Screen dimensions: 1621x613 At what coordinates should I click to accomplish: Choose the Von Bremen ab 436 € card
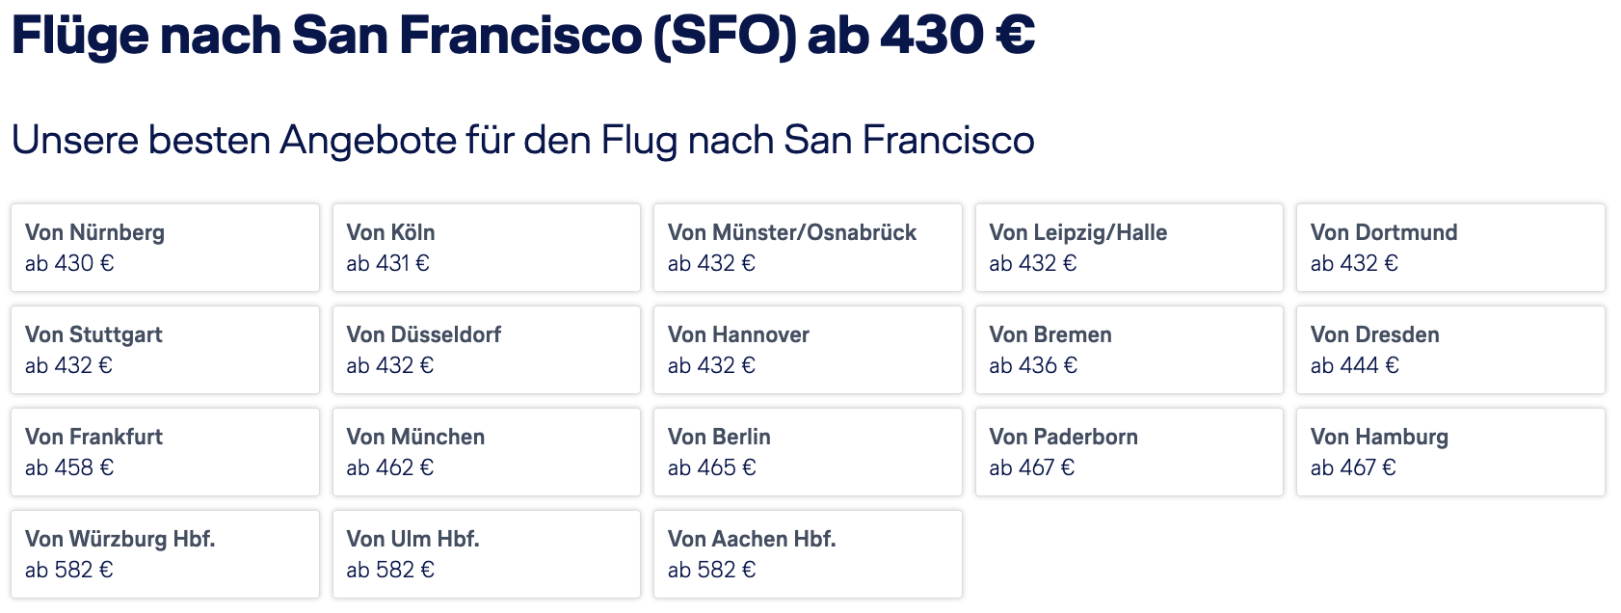pos(1129,350)
